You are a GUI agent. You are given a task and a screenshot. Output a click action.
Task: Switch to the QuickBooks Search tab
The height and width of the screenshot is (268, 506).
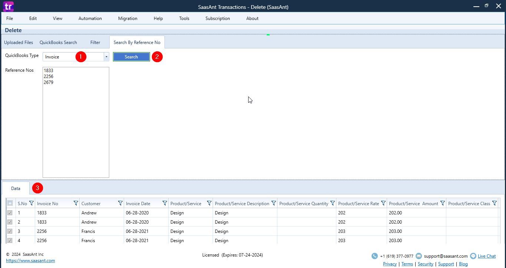pyautogui.click(x=58, y=43)
